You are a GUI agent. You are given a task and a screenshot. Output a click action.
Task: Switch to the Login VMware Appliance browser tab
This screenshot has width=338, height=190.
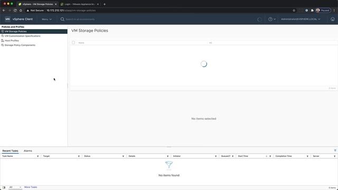coord(79,4)
